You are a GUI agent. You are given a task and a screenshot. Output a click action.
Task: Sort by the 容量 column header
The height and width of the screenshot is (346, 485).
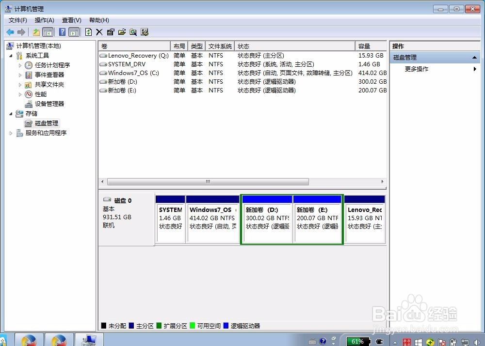click(371, 46)
